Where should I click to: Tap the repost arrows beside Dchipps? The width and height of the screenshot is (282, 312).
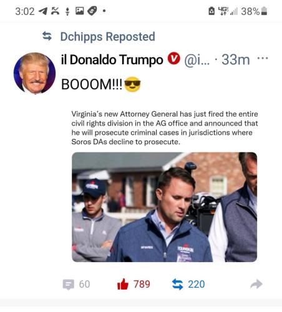47,36
